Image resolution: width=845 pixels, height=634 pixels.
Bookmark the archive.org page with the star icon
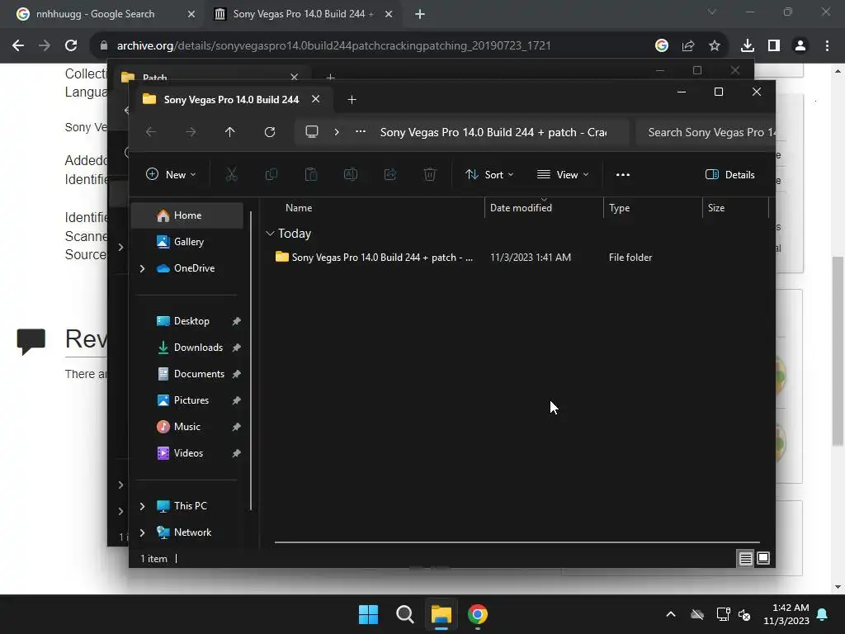714,45
